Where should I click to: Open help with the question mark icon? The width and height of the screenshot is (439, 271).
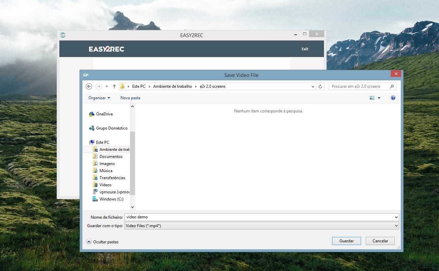(x=393, y=98)
